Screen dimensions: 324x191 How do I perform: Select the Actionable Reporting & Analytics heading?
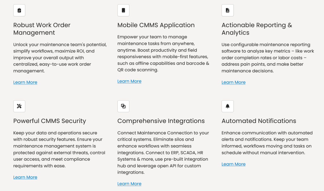pyautogui.click(x=257, y=29)
